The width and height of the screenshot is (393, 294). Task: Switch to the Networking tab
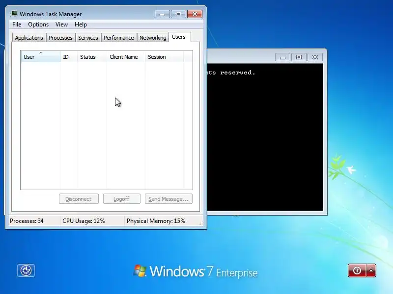pos(153,38)
